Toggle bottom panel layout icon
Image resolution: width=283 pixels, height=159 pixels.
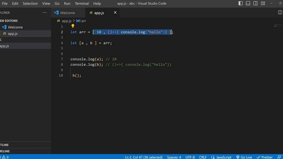[248, 4]
